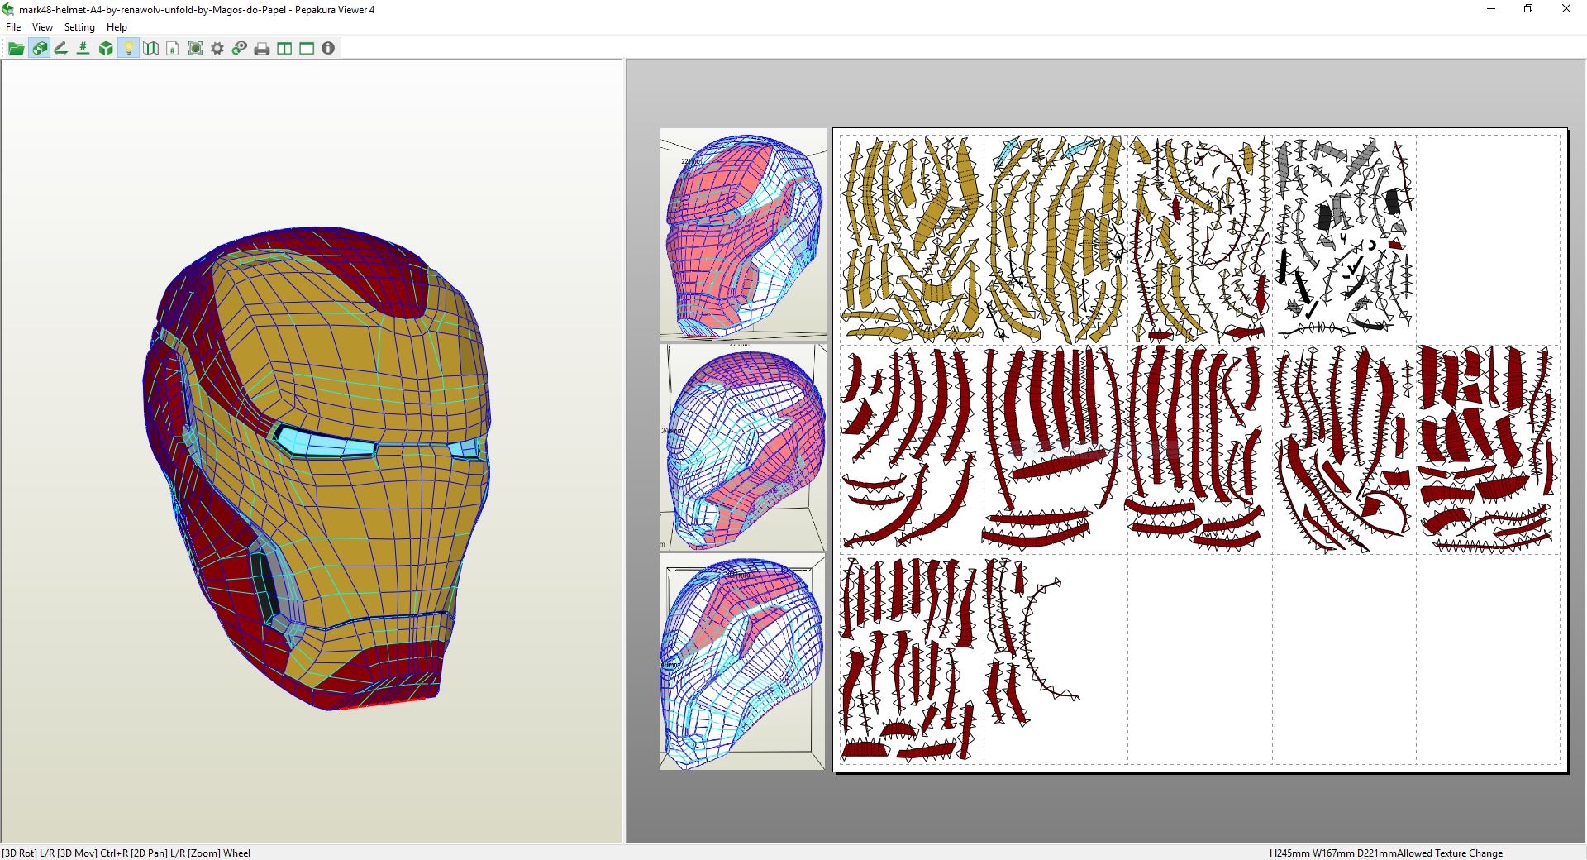The height and width of the screenshot is (860, 1587).
Task: Click the Pepakura Viewer app icon in title bar
Action: tap(8, 9)
